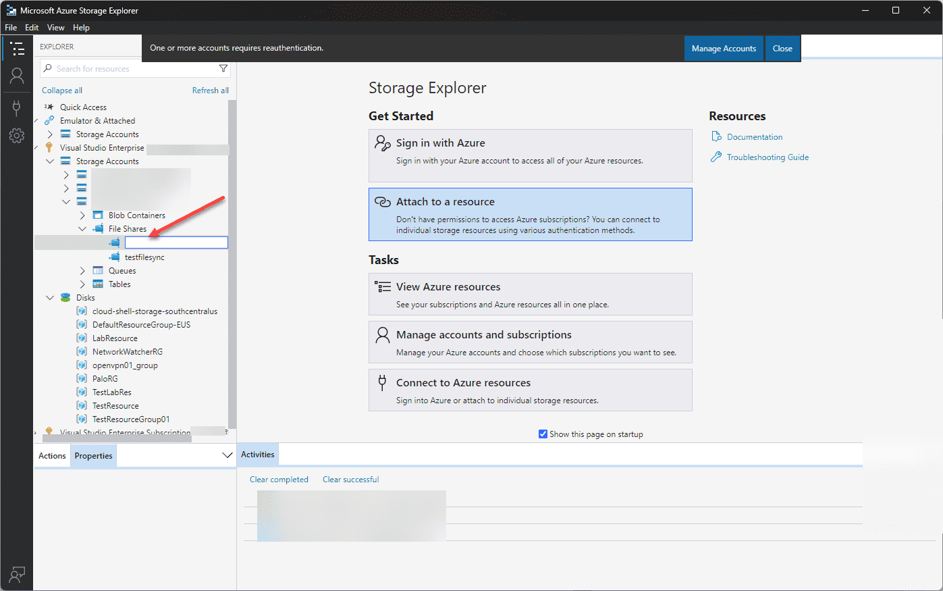This screenshot has width=943, height=591.
Task: Collapse the Actions/Properties panel chevron
Action: 227,455
